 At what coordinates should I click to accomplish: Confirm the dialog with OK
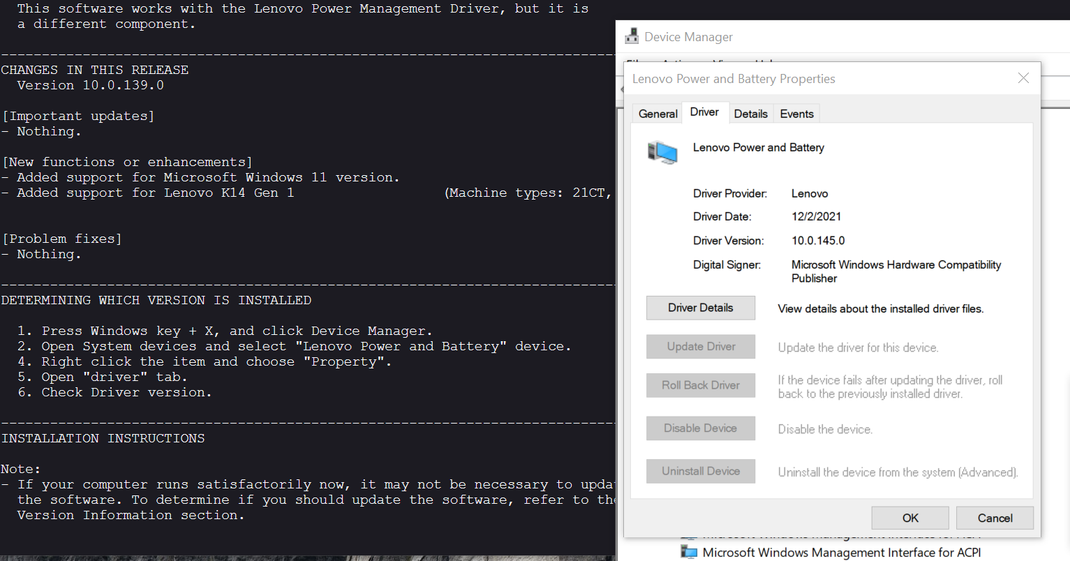click(x=909, y=518)
